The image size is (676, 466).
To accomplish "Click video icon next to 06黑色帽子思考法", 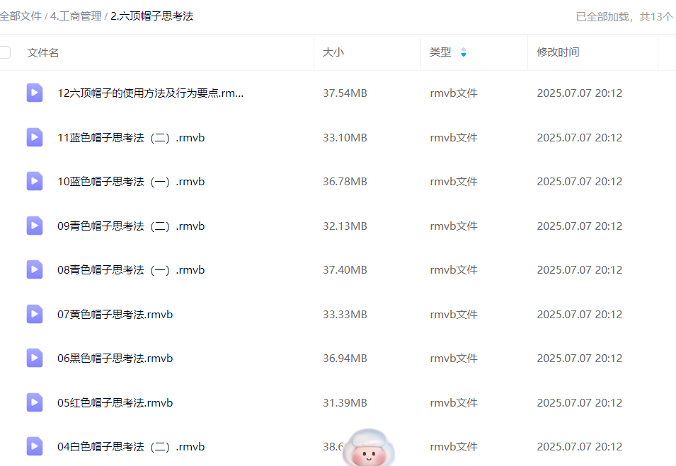I will coord(35,358).
